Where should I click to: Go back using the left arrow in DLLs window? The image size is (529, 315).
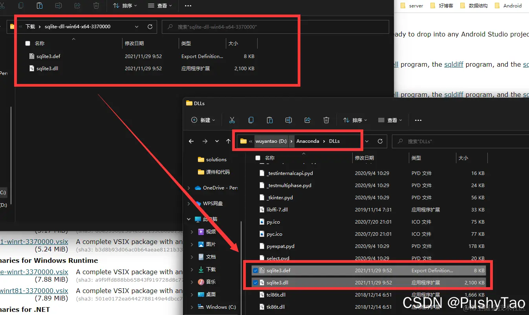click(191, 141)
